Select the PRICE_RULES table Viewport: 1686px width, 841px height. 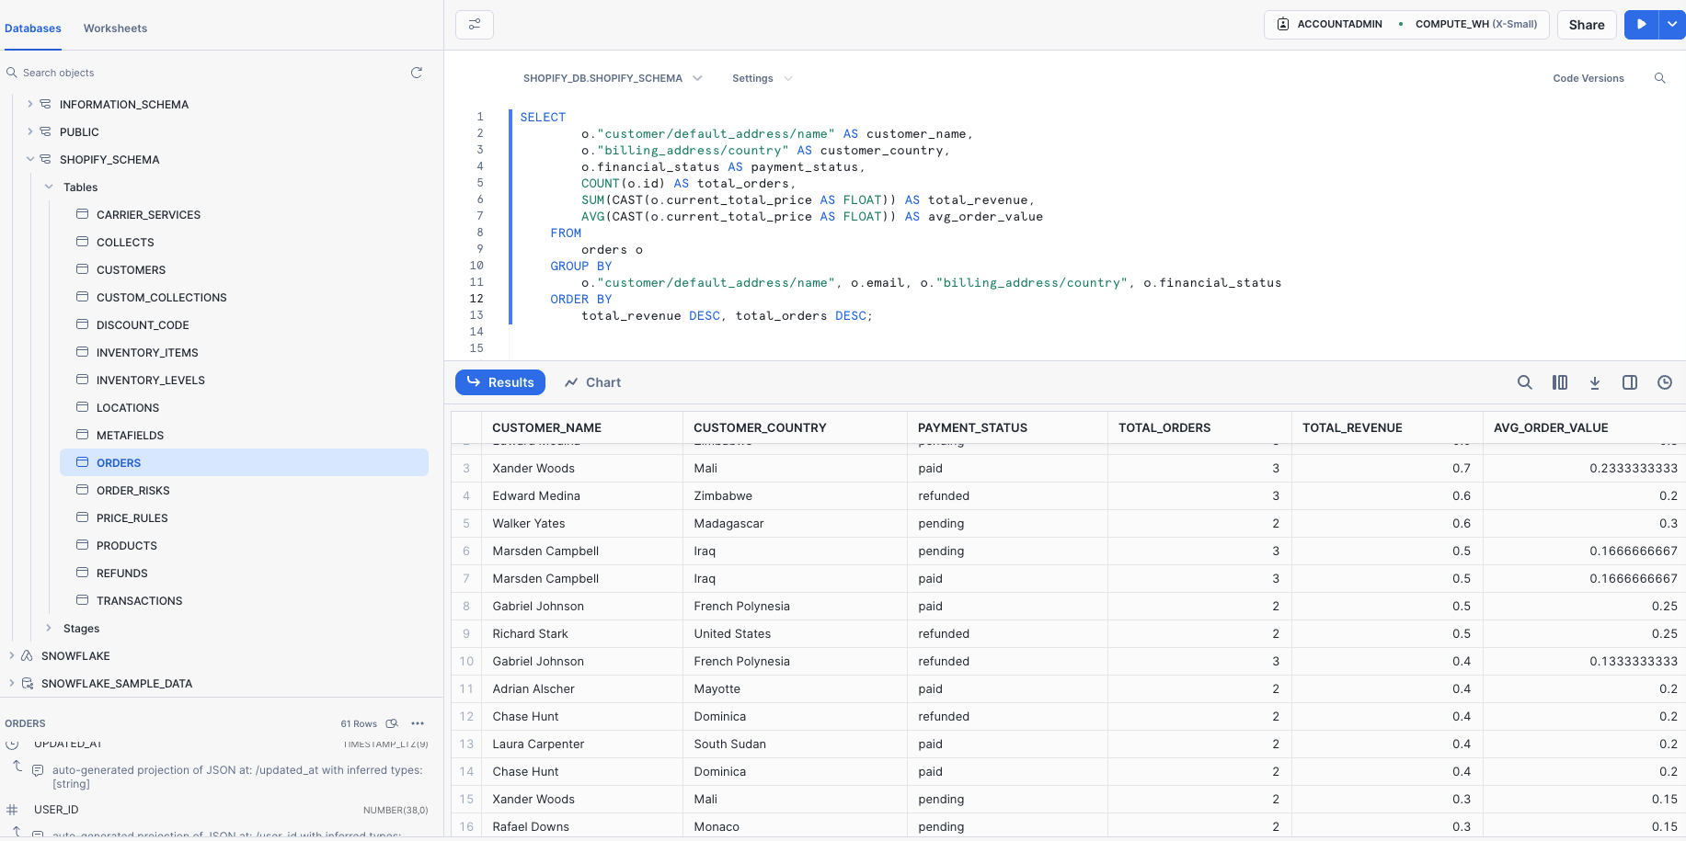pyautogui.click(x=132, y=517)
